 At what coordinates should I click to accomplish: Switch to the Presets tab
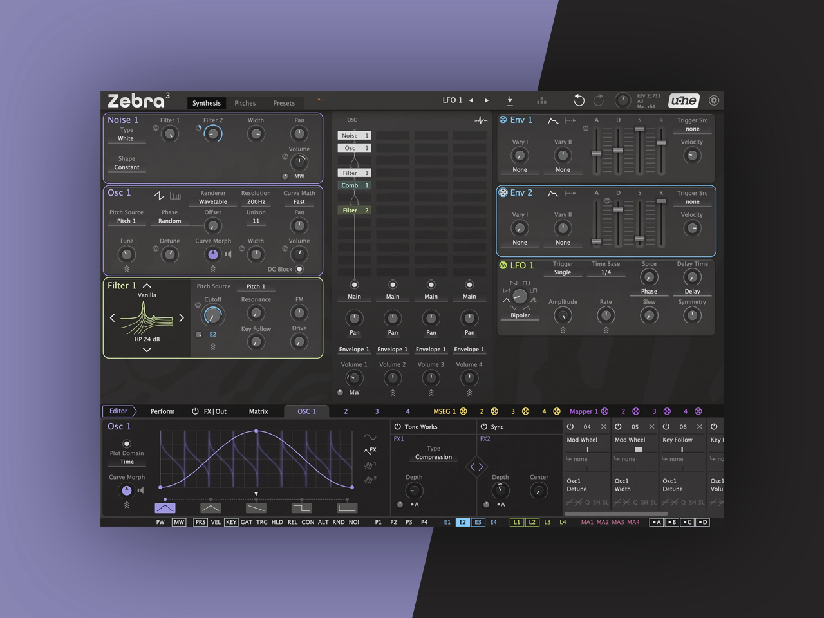[x=284, y=103]
